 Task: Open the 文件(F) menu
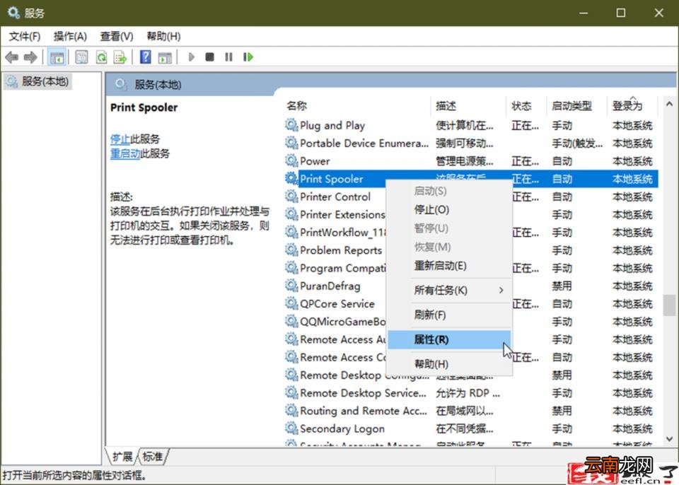25,36
